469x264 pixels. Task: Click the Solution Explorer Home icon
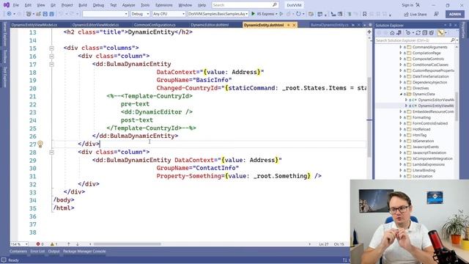(x=392, y=32)
